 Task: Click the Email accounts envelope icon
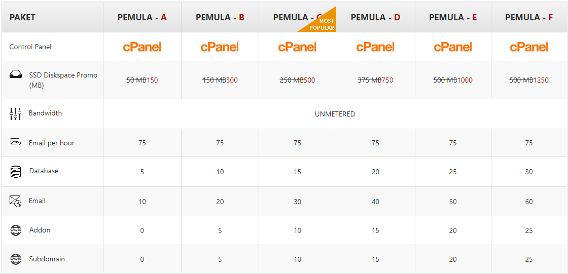coord(16,201)
